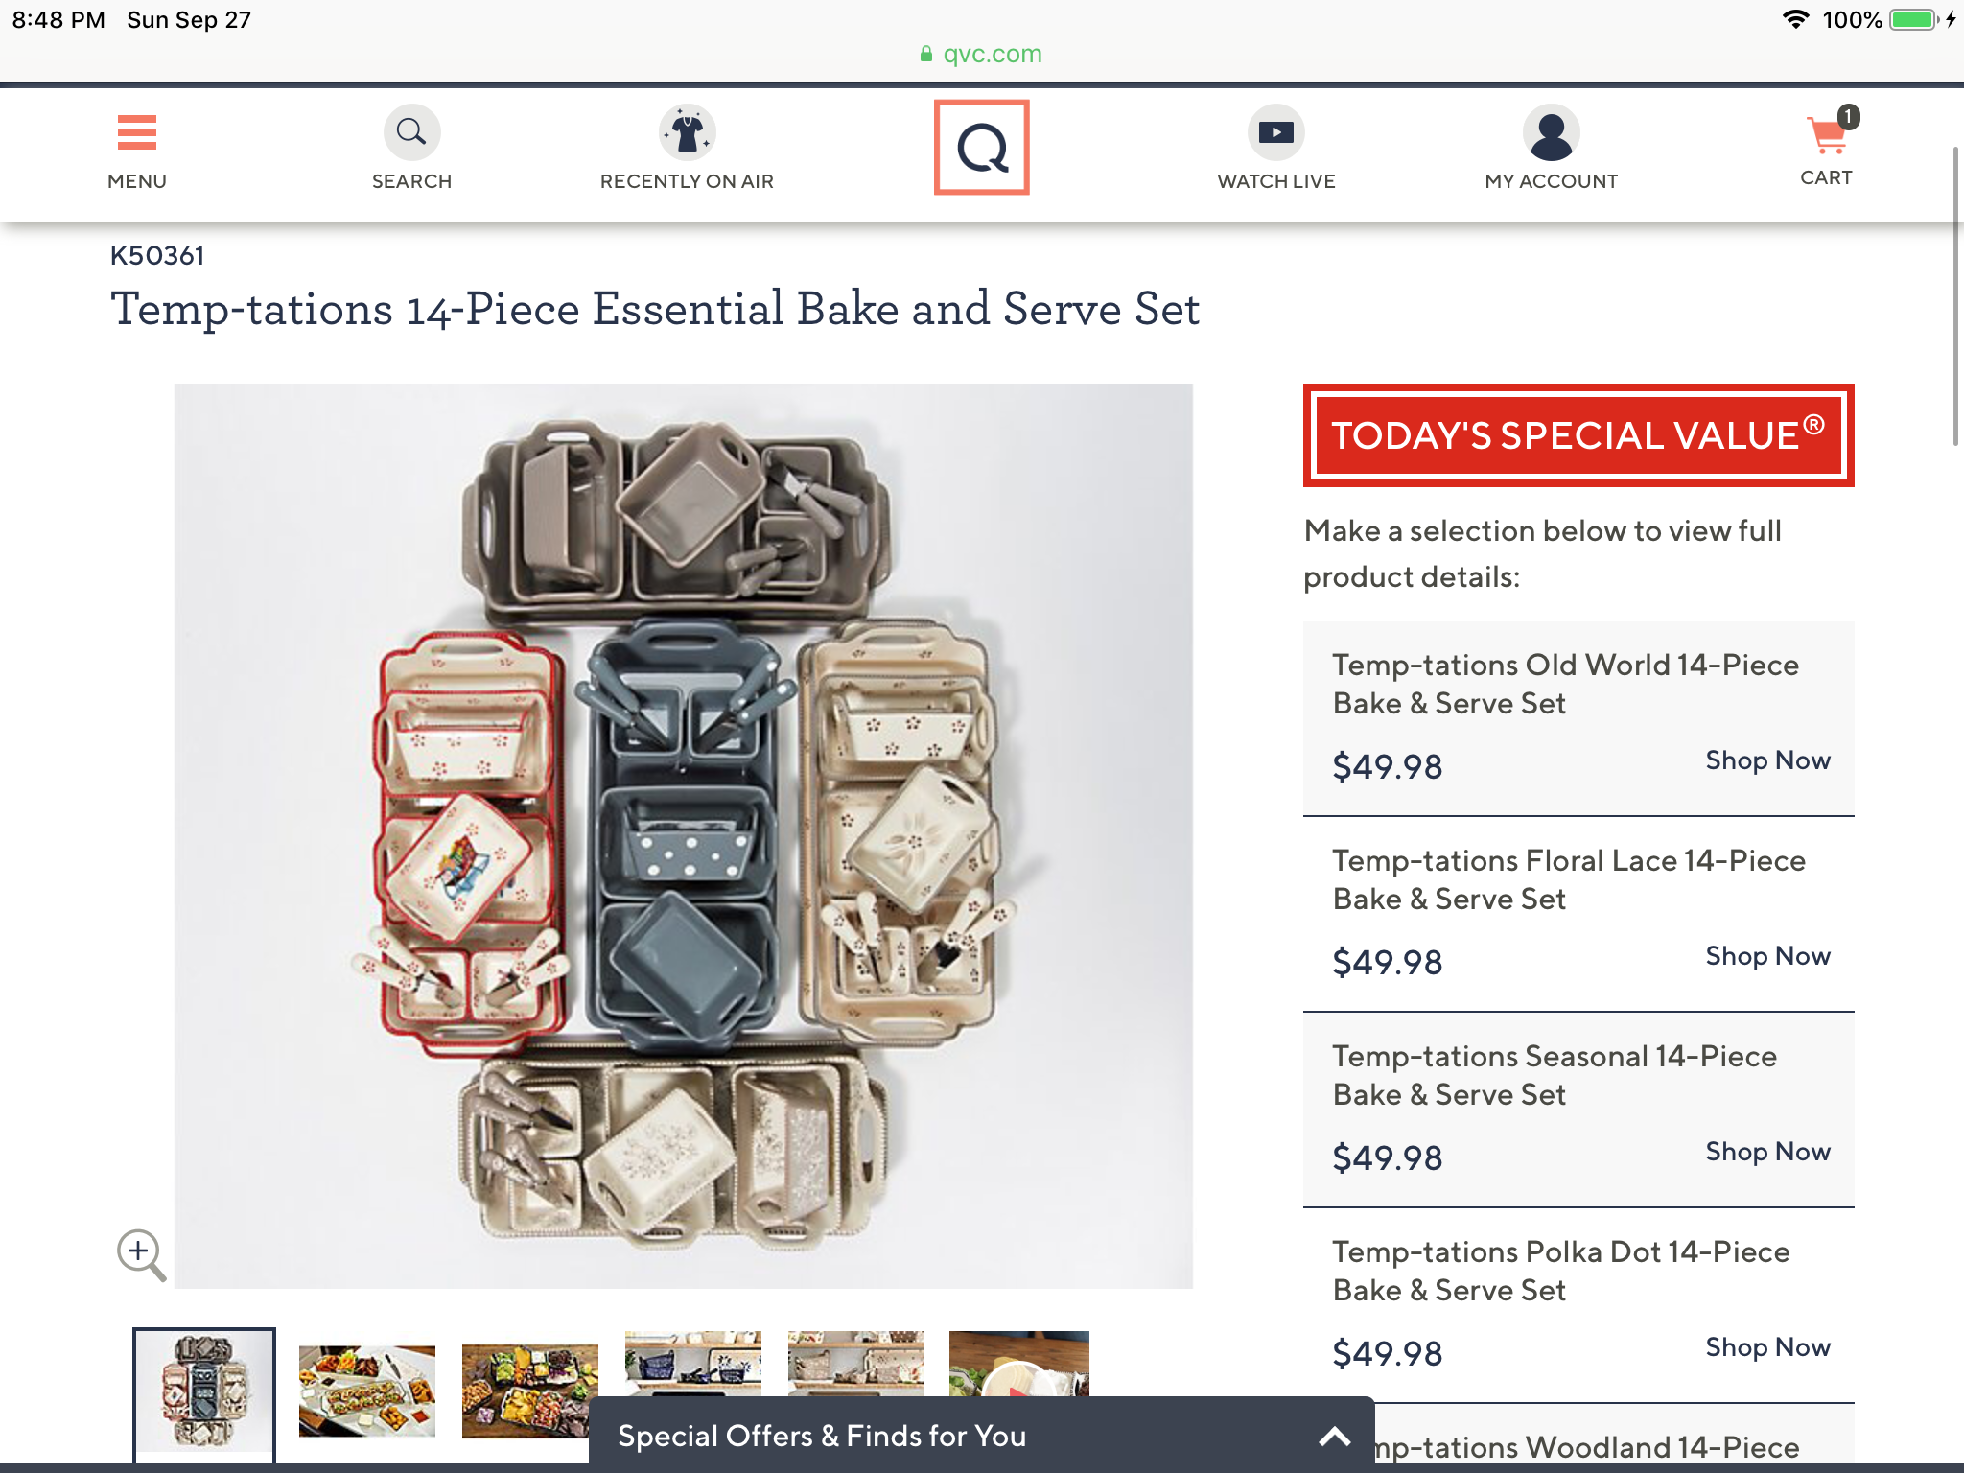The image size is (1964, 1473).
Task: Zoom the product image with magnifier
Action: 141,1253
